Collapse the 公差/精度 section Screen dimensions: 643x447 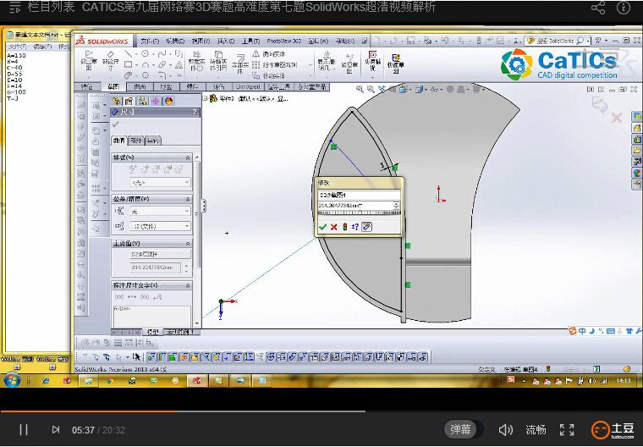(x=188, y=199)
